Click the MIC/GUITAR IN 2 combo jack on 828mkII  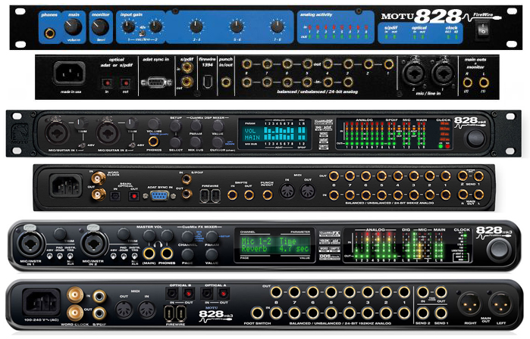(108, 133)
